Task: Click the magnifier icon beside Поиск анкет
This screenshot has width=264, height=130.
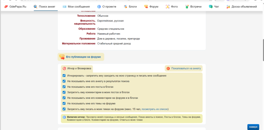Action: 35,7
